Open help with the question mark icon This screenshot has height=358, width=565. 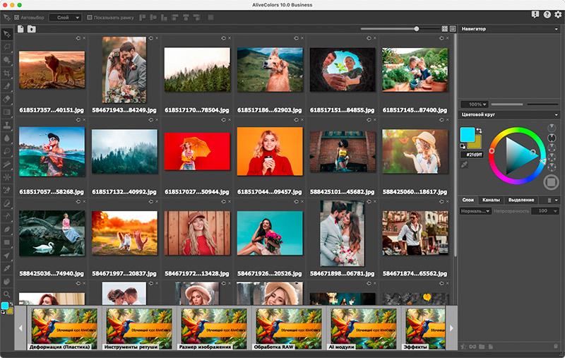547,15
